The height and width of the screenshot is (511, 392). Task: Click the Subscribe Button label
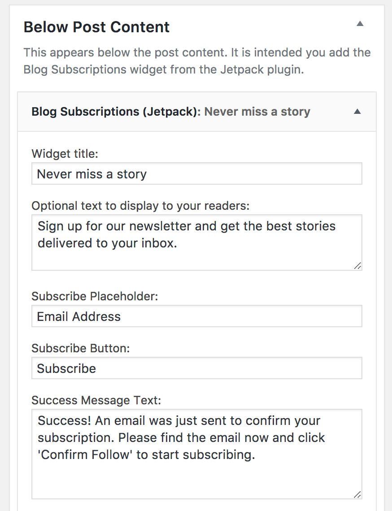tap(81, 348)
